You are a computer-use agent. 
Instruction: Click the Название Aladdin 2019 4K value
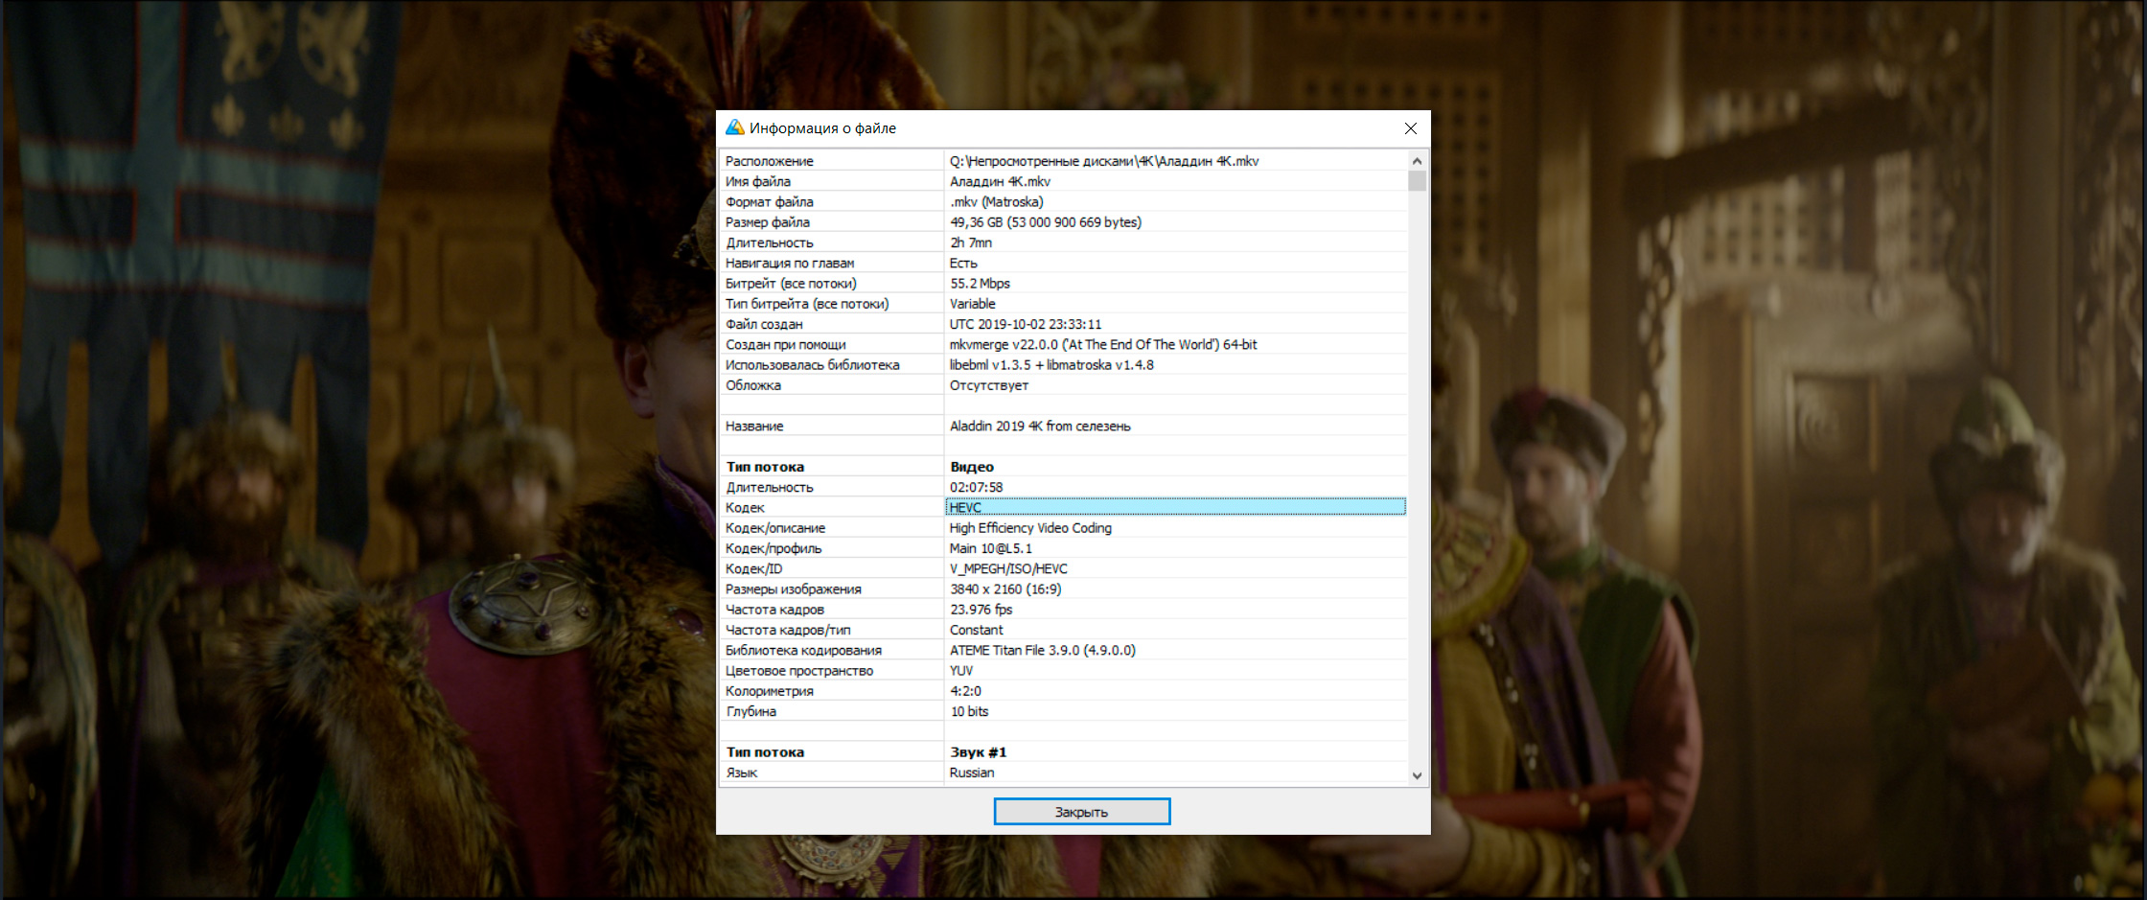[x=1039, y=427]
